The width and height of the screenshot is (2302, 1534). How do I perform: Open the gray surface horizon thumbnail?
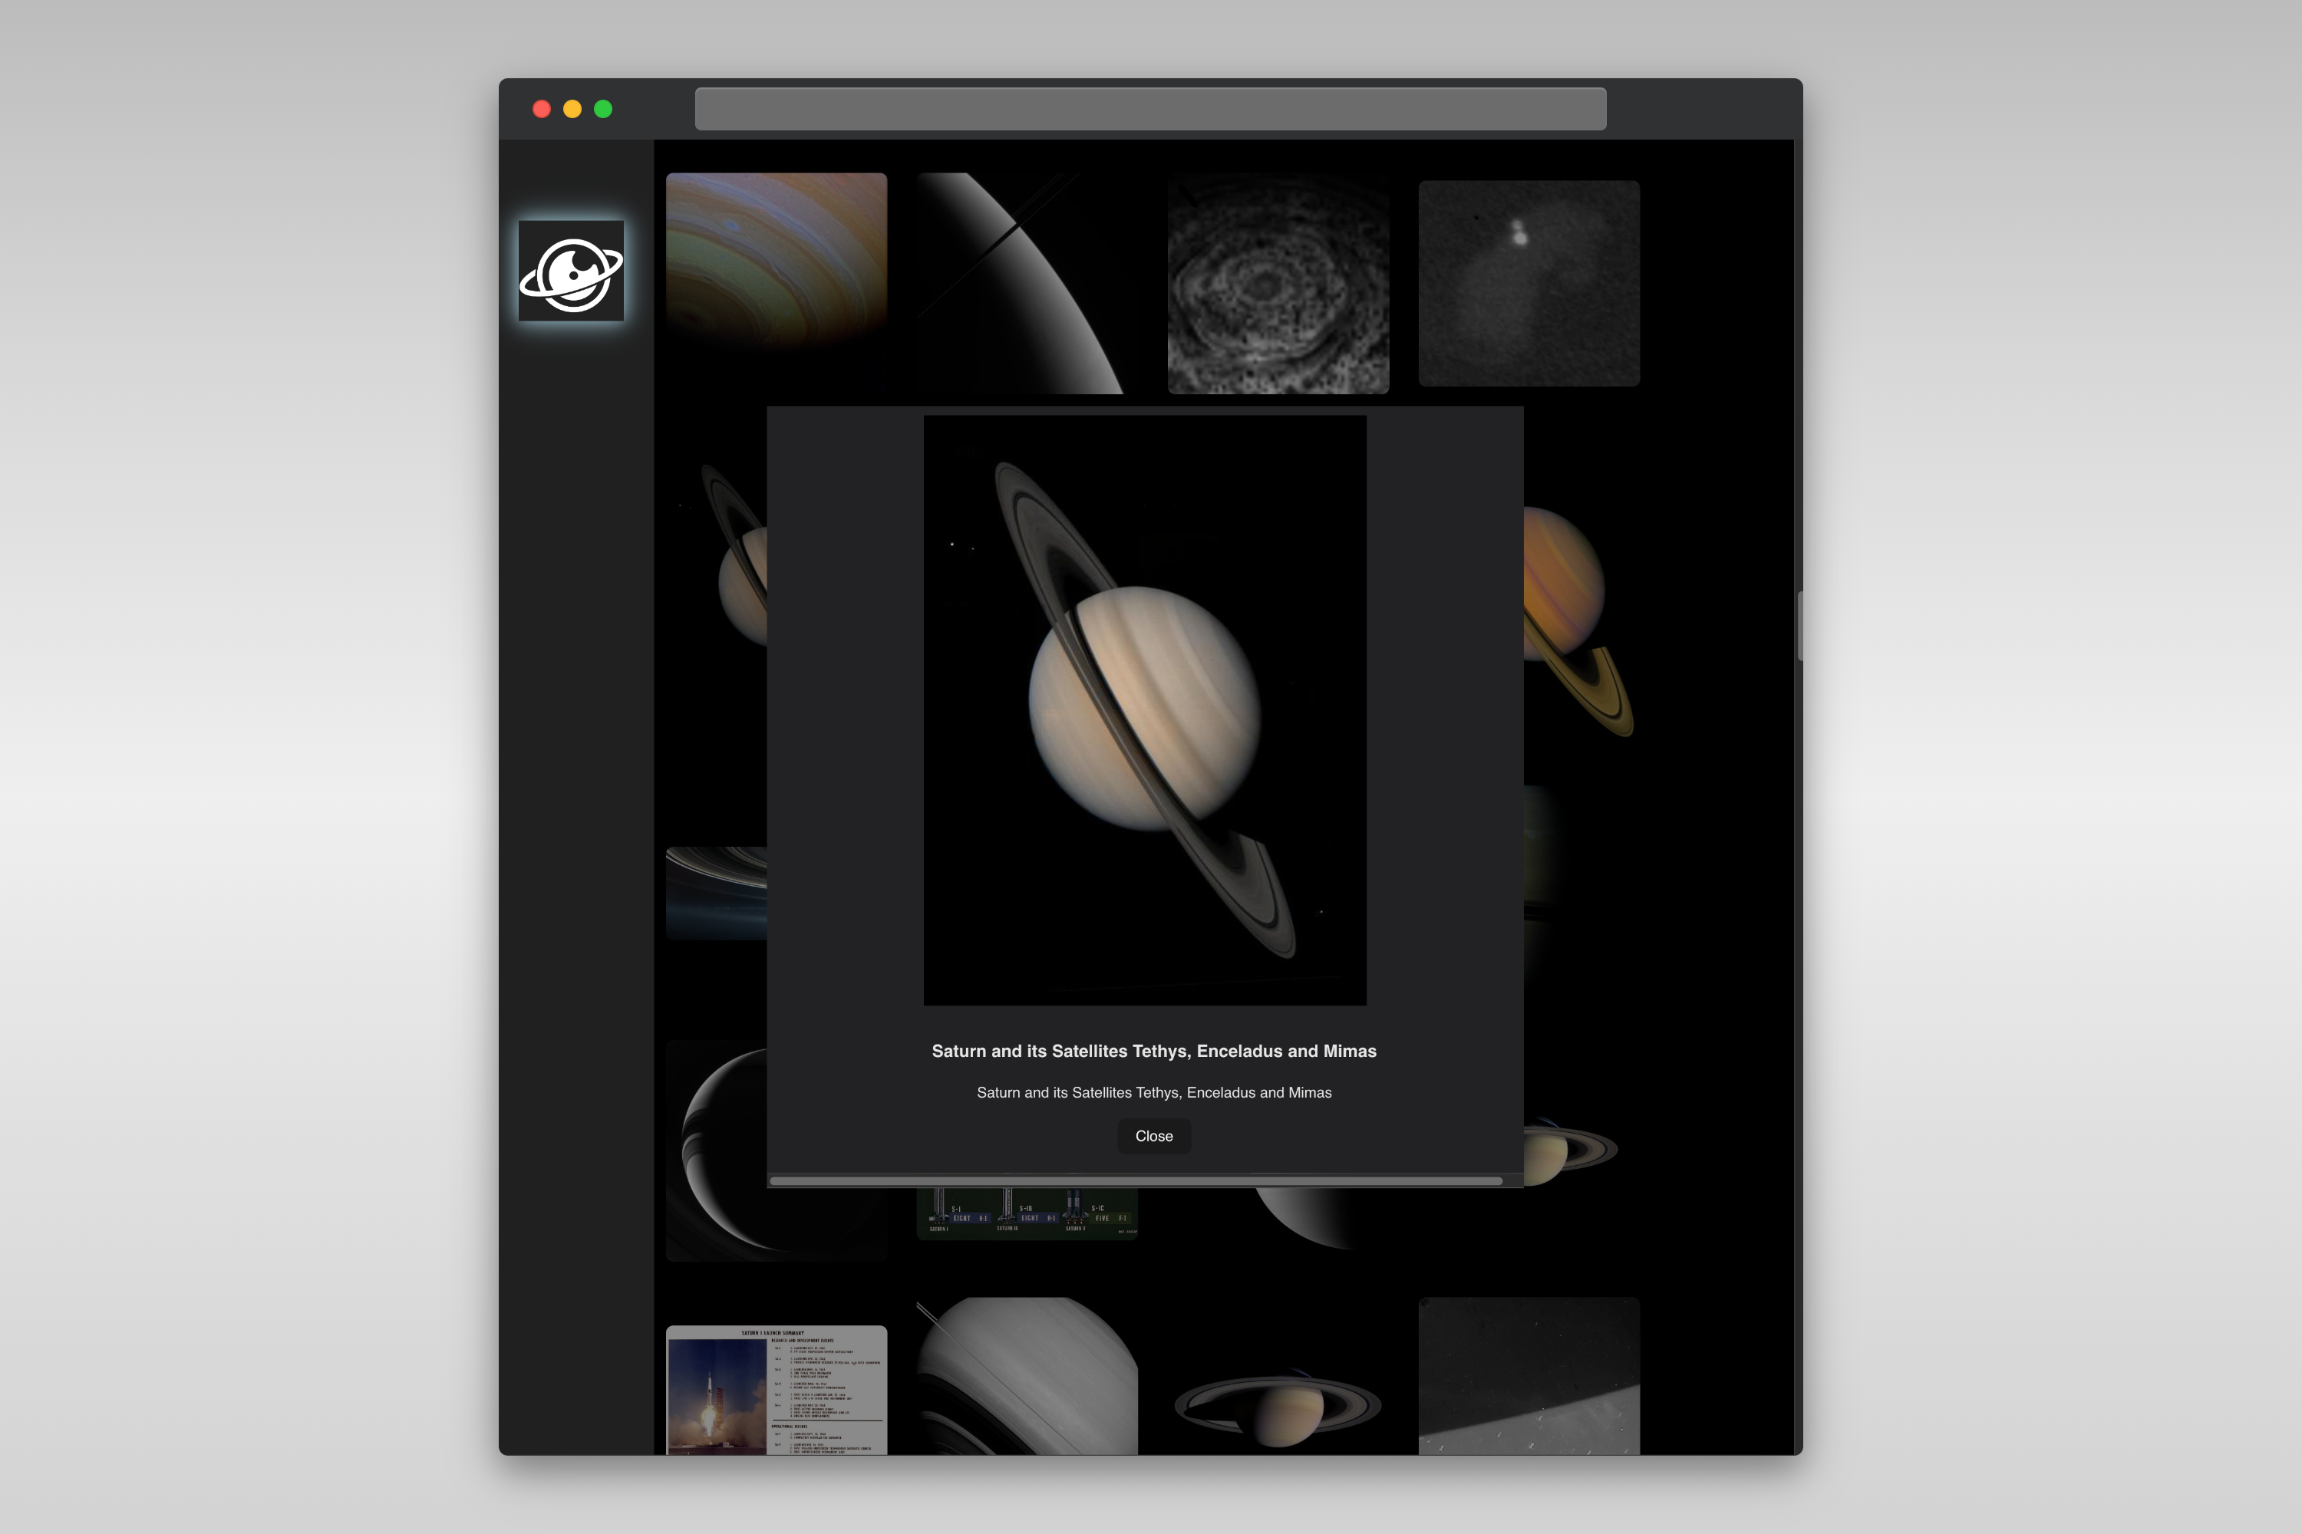[1529, 1377]
